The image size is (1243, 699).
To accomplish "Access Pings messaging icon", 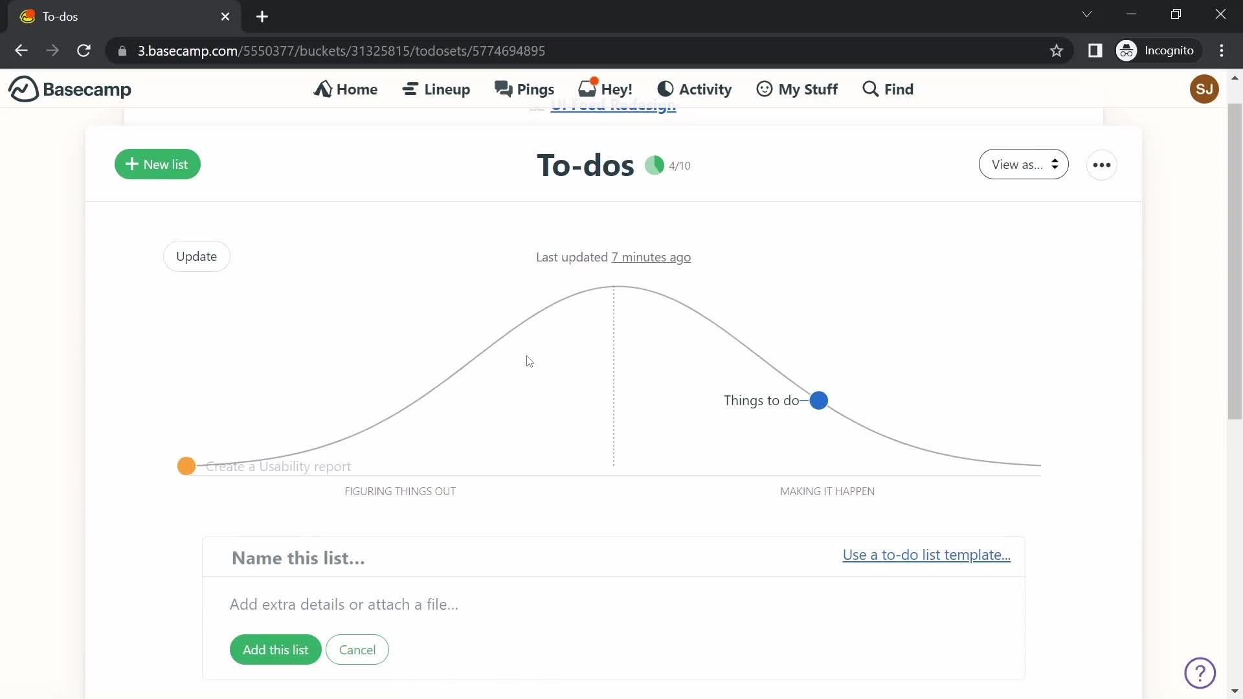I will point(525,89).
